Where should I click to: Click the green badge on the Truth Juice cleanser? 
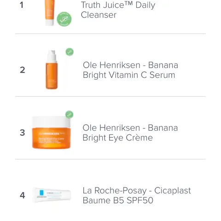tap(64, 19)
